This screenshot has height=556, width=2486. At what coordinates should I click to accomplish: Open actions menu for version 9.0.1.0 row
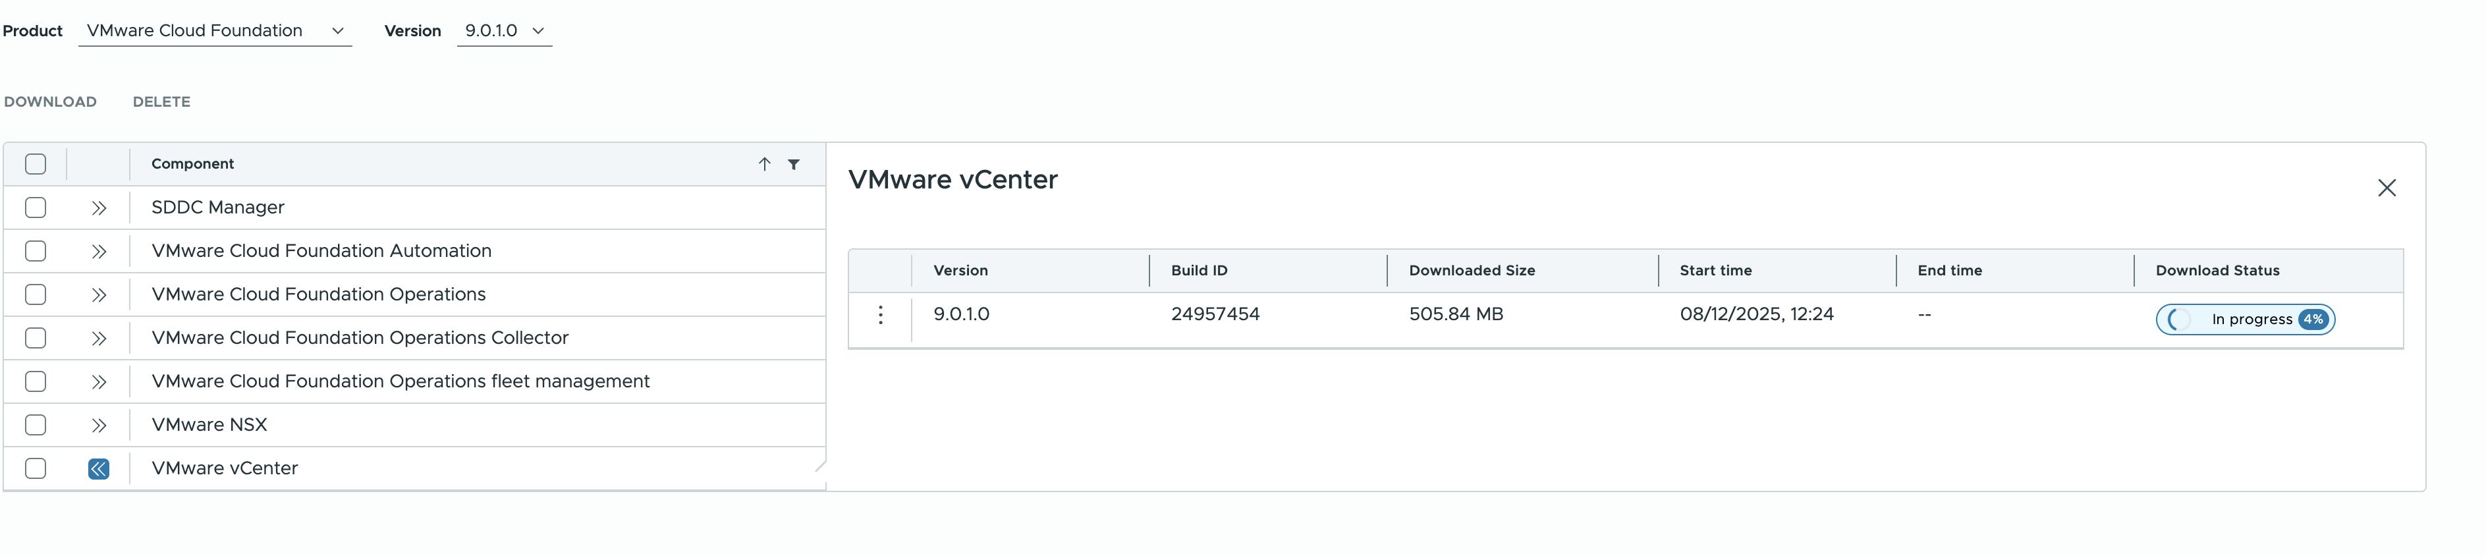click(880, 315)
